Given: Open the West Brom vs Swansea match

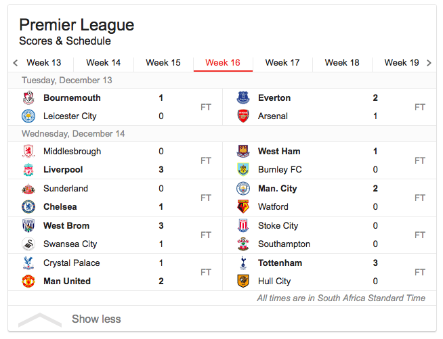Looking at the screenshot, I should click(x=115, y=235).
